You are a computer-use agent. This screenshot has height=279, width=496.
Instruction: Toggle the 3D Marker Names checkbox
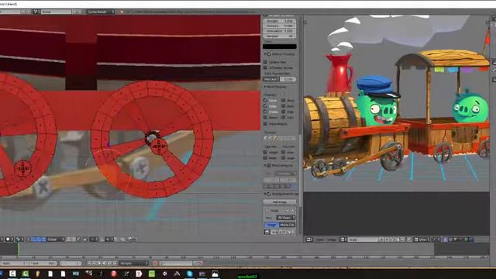pyautogui.click(x=265, y=67)
